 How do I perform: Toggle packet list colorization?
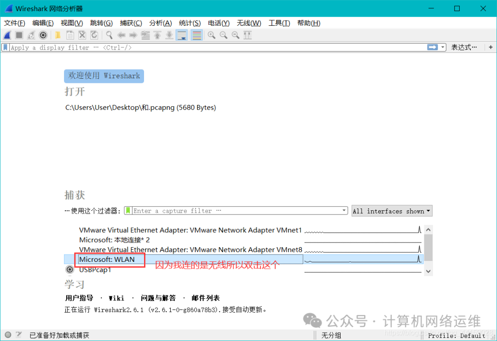pyautogui.click(x=196, y=35)
